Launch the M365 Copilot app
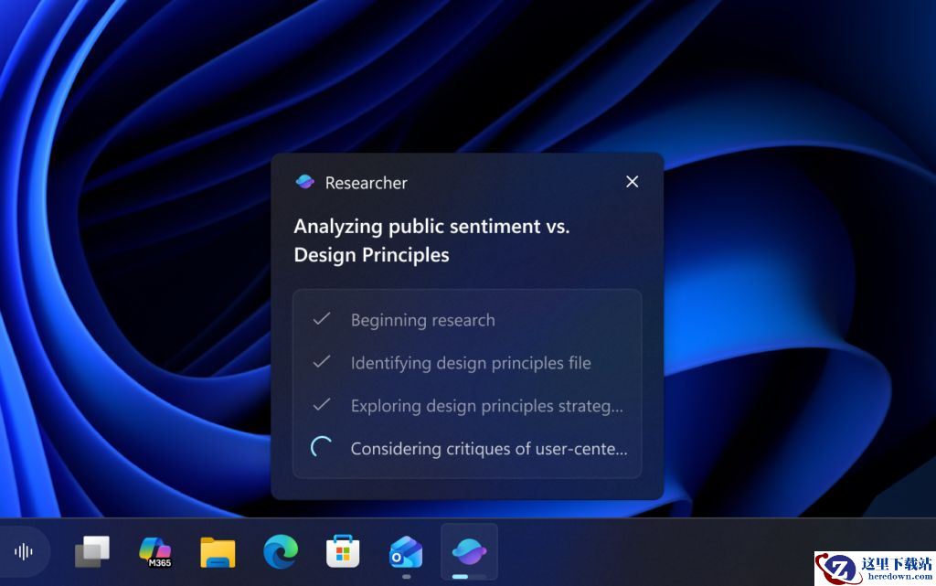Screen dimensions: 936x586 click(x=154, y=551)
